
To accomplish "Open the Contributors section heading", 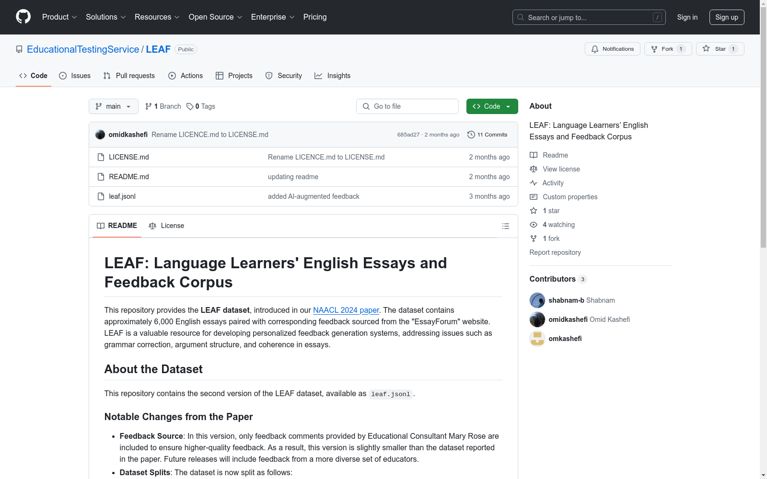I will coord(558,279).
